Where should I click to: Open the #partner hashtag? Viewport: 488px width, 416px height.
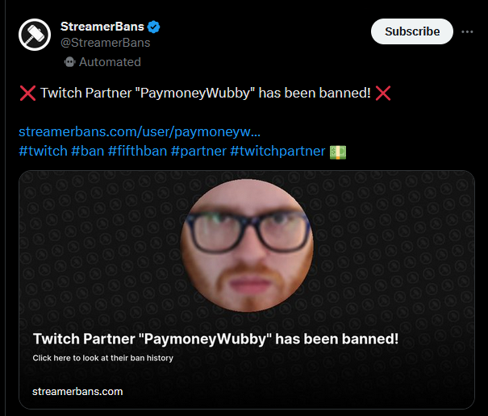click(x=198, y=152)
